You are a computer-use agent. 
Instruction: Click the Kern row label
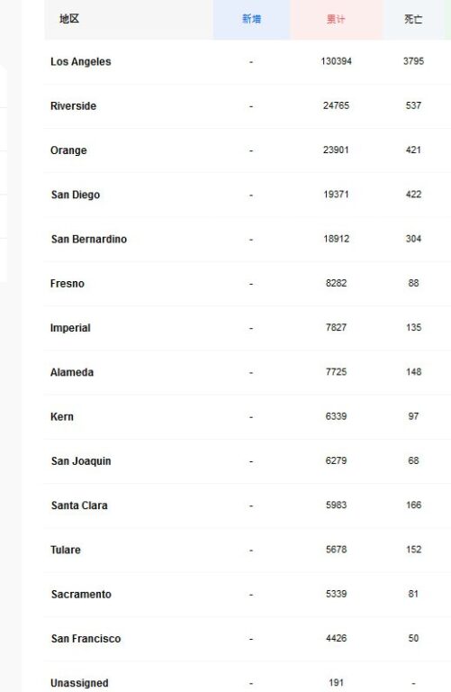pyautogui.click(x=62, y=416)
